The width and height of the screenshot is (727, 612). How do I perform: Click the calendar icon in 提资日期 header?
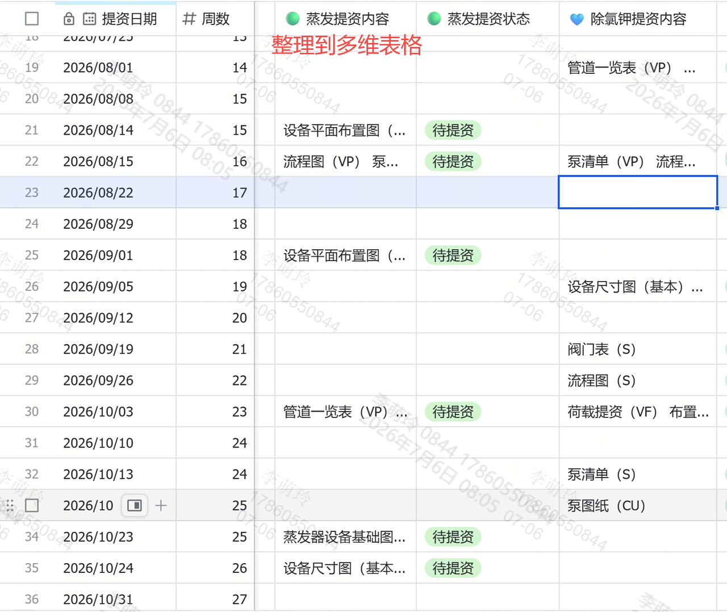pos(89,19)
